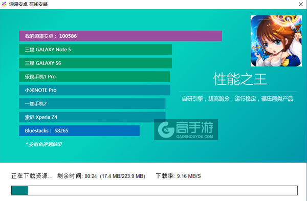Select the 乐视手机1 Pro bar
Viewport: 307px width, 201px height.
[95, 77]
